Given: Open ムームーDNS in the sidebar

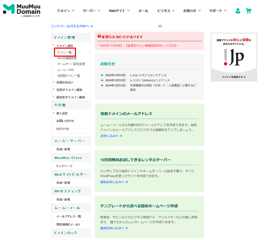Looking at the screenshot, I should click(x=66, y=70).
